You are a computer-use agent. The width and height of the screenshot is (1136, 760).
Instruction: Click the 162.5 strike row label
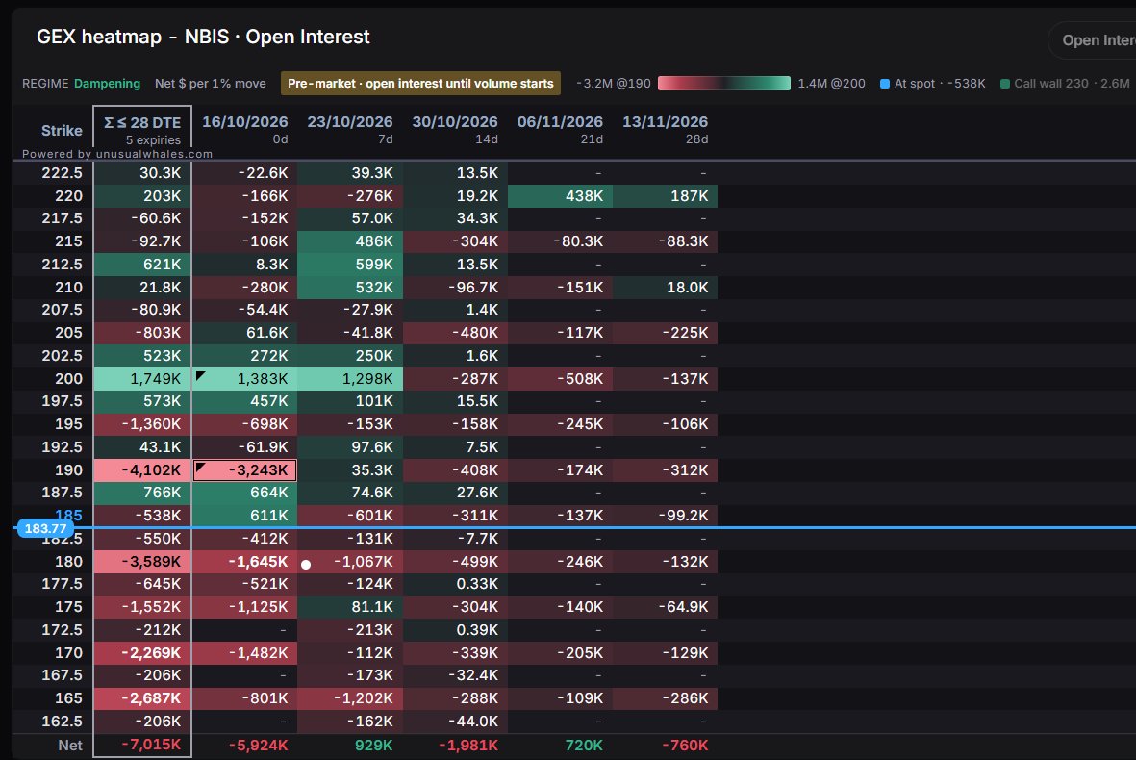pos(62,722)
